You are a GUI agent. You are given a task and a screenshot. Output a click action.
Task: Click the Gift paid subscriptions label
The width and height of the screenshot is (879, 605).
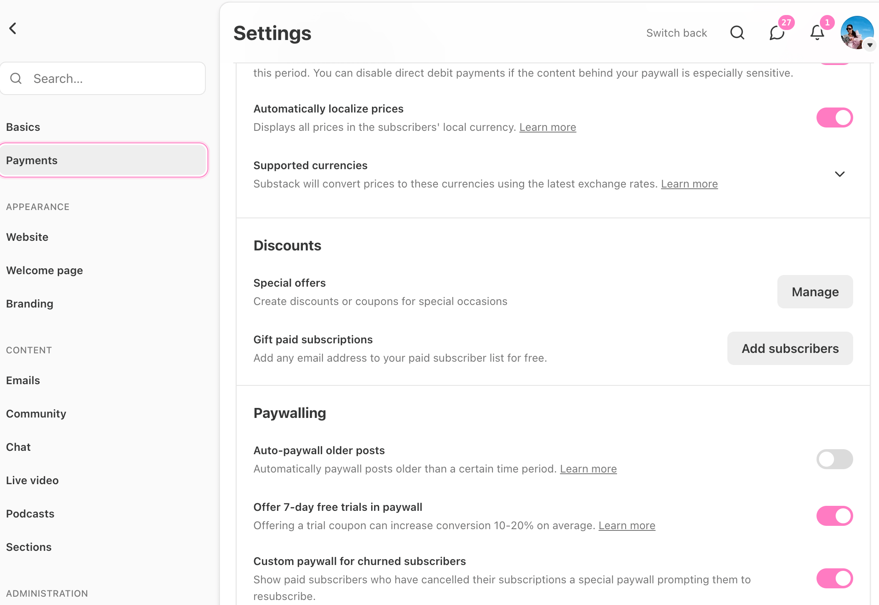click(313, 340)
